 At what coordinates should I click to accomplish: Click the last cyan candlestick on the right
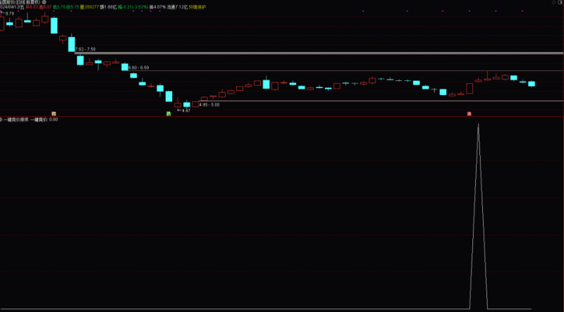click(532, 83)
